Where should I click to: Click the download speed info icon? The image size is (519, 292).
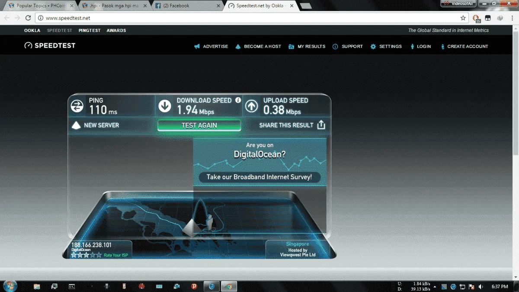tap(238, 100)
